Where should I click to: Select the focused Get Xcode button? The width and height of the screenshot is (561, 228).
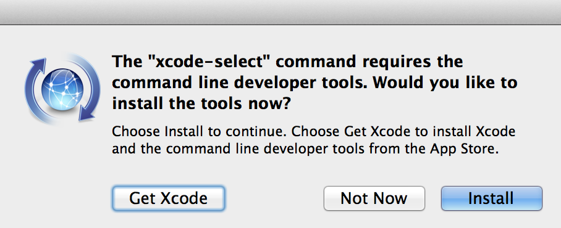pos(169,198)
